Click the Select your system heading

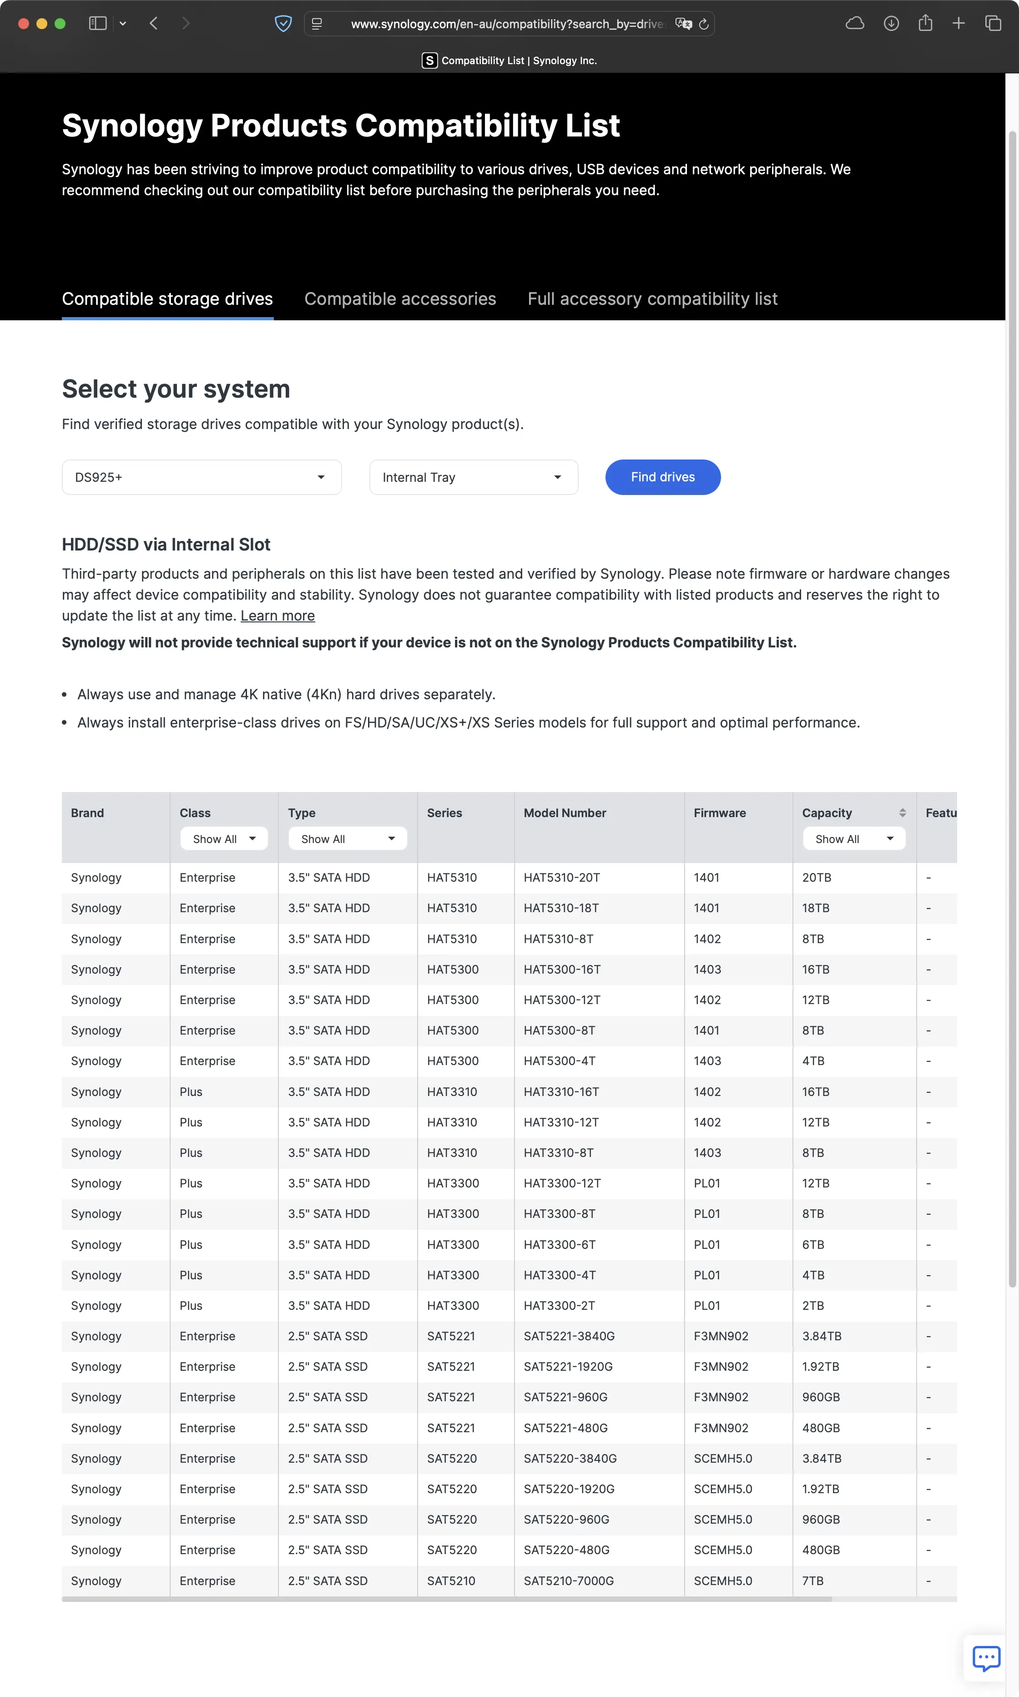[x=176, y=389]
